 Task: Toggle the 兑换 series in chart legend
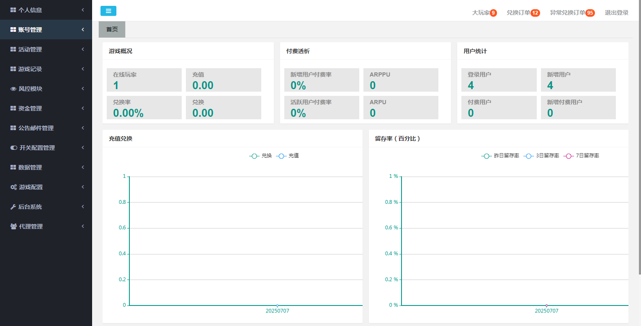pos(260,156)
